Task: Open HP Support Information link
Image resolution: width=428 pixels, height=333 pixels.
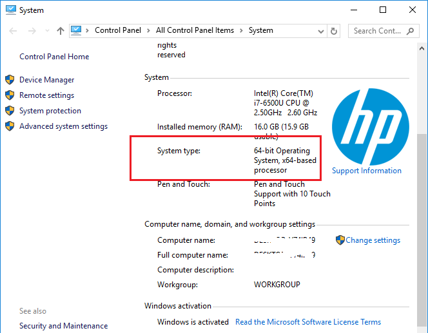Action: click(x=367, y=171)
